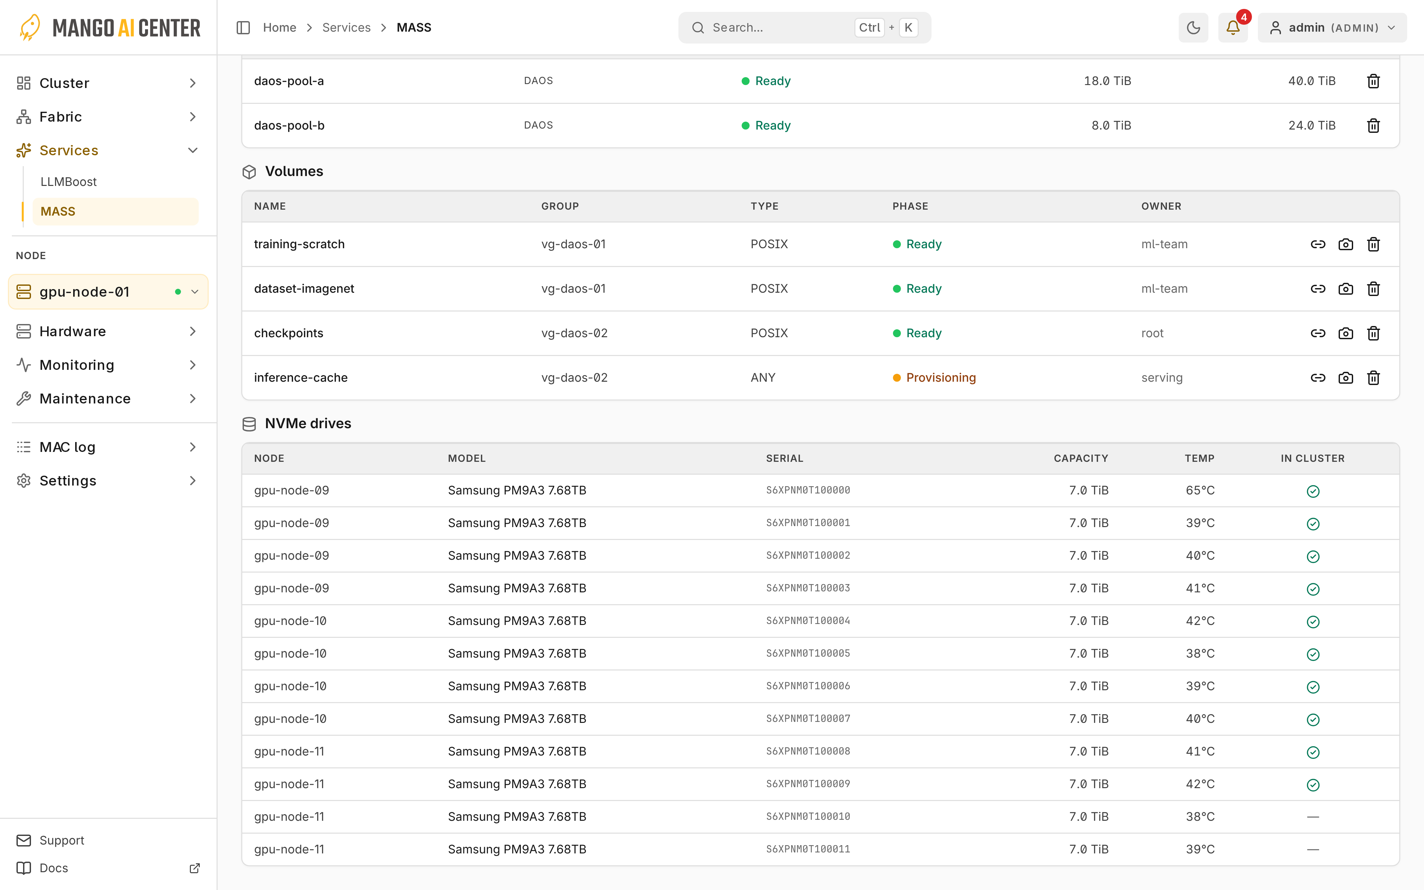Viewport: 1424px width, 890px height.
Task: Delete the dataset-imagenet volume
Action: click(x=1373, y=289)
